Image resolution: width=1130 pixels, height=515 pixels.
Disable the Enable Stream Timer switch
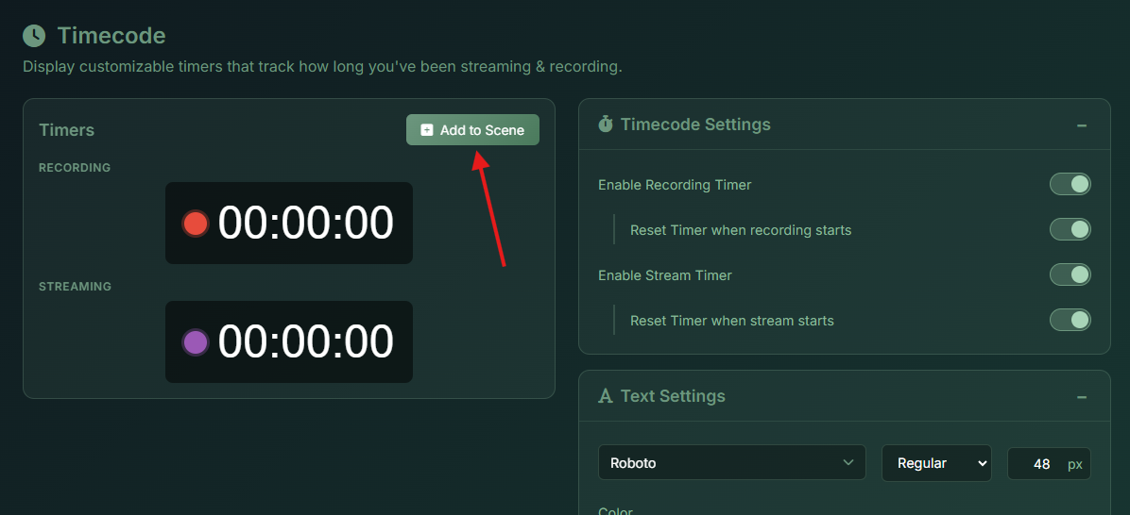(1070, 274)
